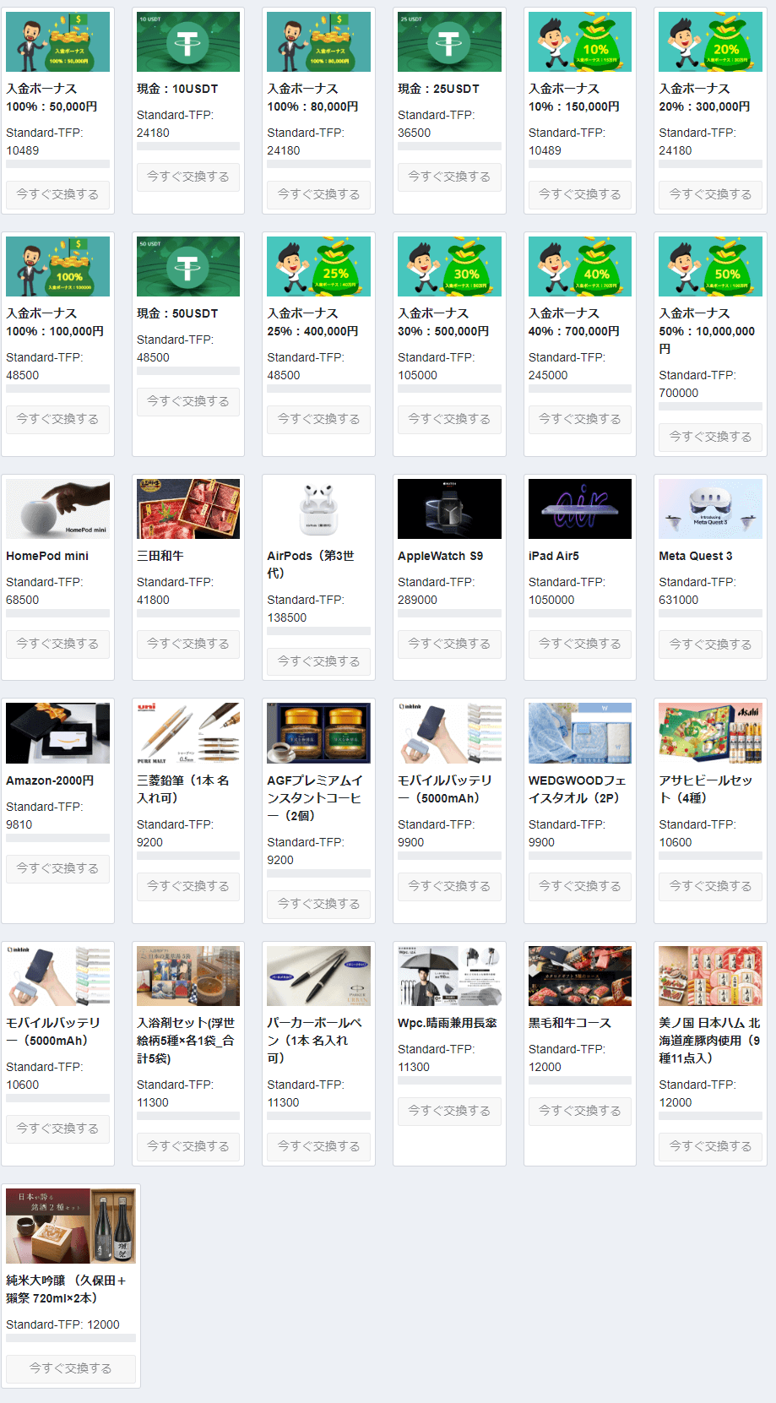Open the 50USDT cash reward image
This screenshot has height=1403, width=776.
click(x=188, y=266)
